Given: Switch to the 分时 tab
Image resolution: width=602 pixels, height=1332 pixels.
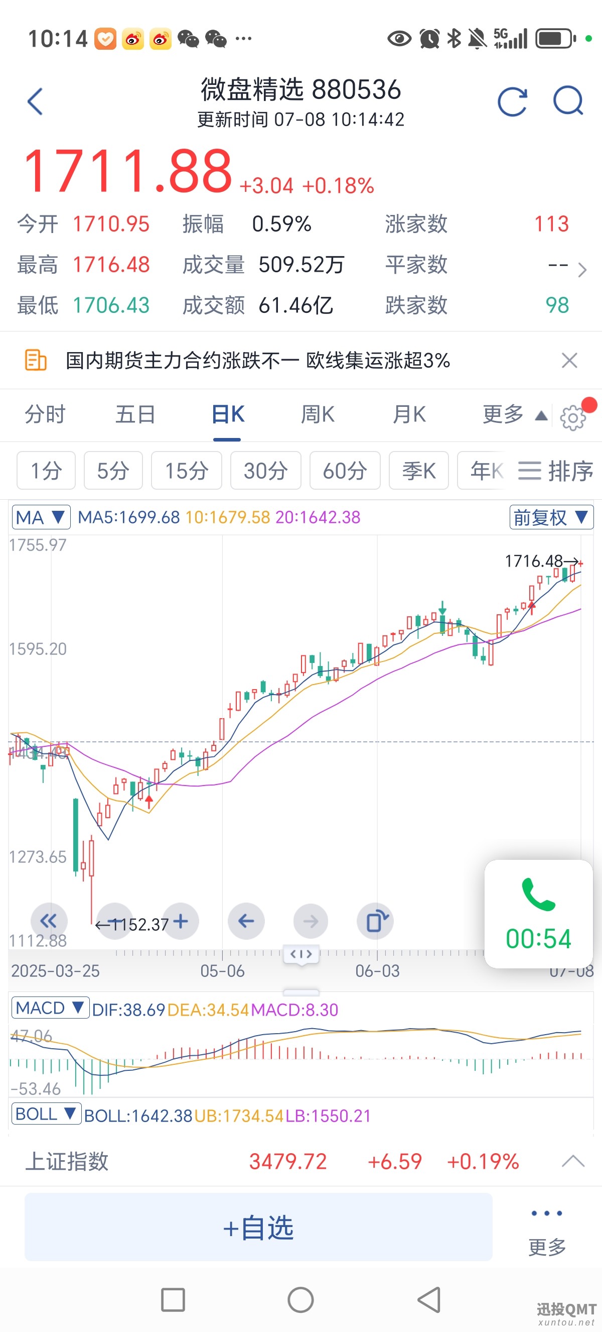Looking at the screenshot, I should [46, 415].
